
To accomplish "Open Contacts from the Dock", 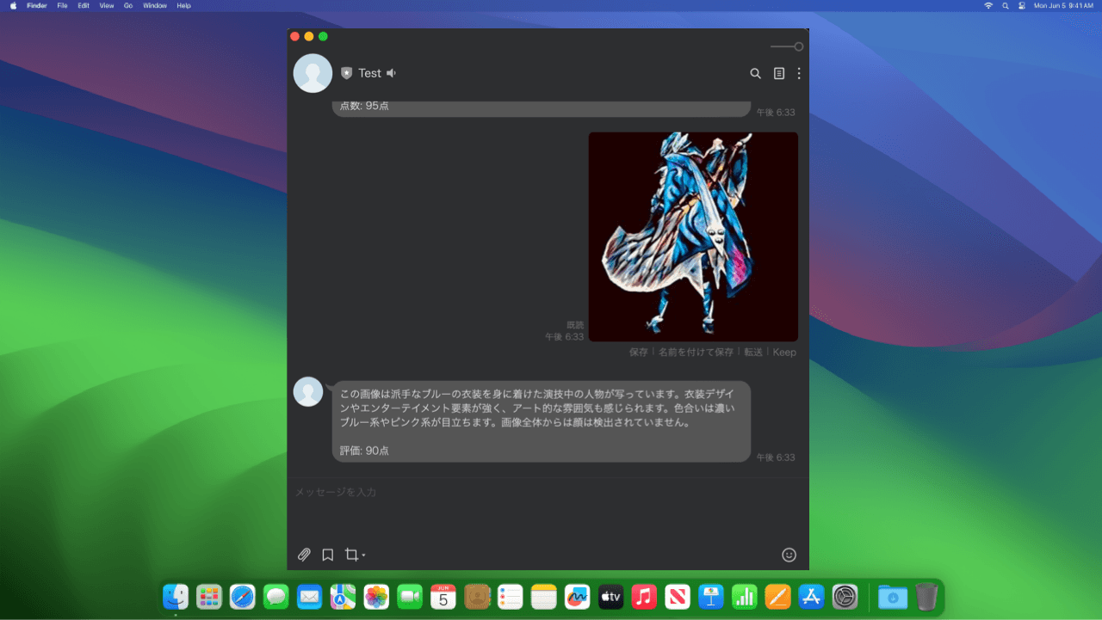I will [x=477, y=596].
